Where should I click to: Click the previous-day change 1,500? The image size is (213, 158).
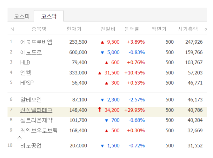point(113,146)
